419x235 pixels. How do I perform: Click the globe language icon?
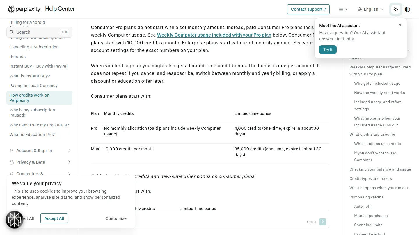(360, 9)
